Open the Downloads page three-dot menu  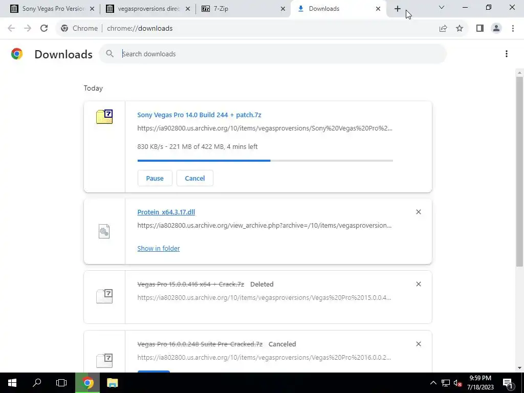506,54
